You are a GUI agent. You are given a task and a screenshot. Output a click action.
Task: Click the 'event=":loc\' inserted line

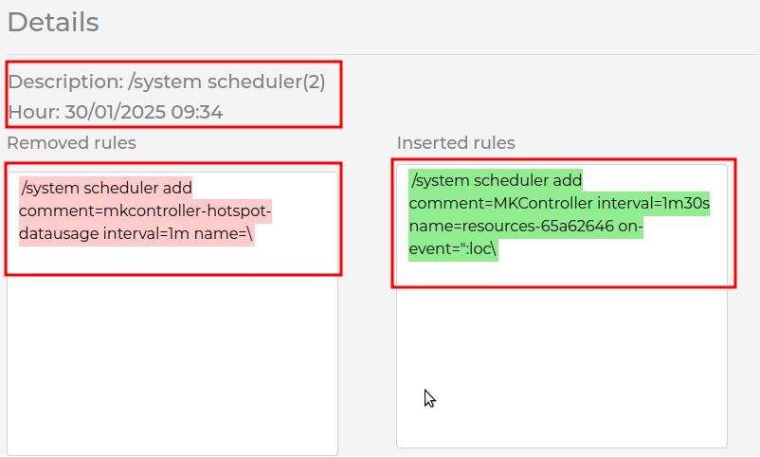[453, 248]
